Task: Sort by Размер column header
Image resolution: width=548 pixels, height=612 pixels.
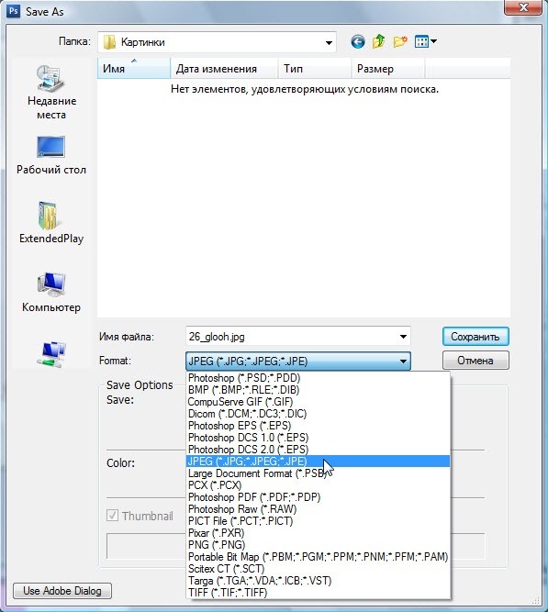Action: click(x=388, y=69)
